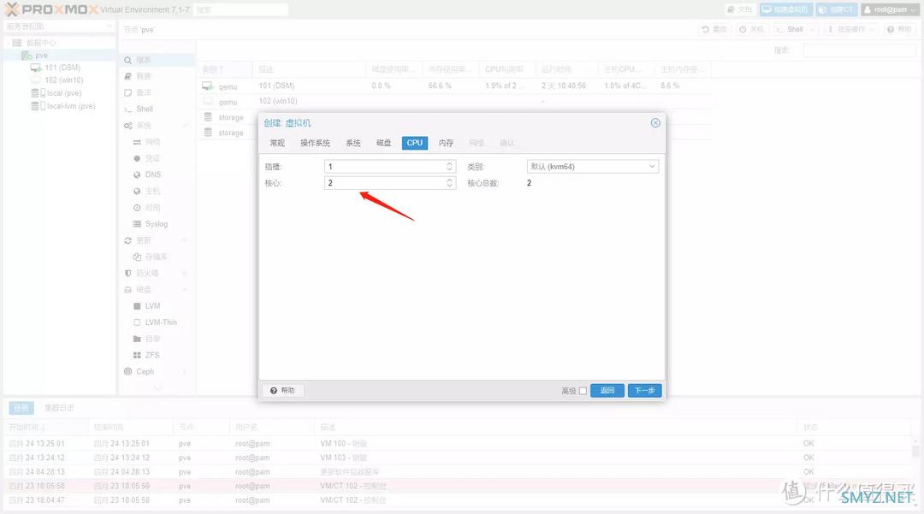Increase 核心 value with up spinner arrow

click(450, 180)
